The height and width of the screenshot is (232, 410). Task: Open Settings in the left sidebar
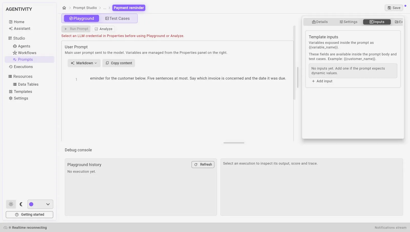(x=18, y=98)
